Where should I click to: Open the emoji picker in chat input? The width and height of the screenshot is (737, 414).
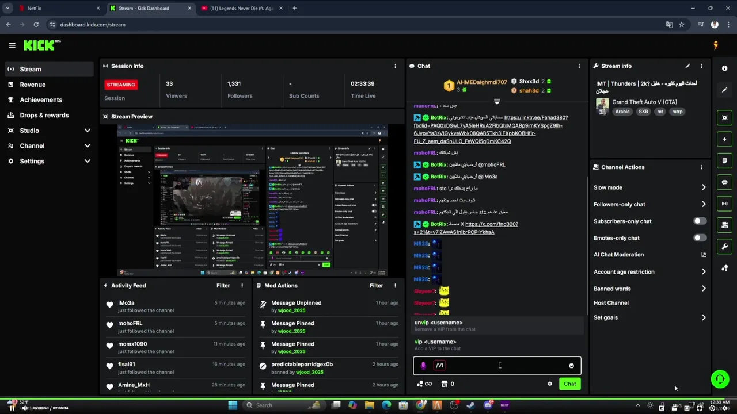click(571, 366)
